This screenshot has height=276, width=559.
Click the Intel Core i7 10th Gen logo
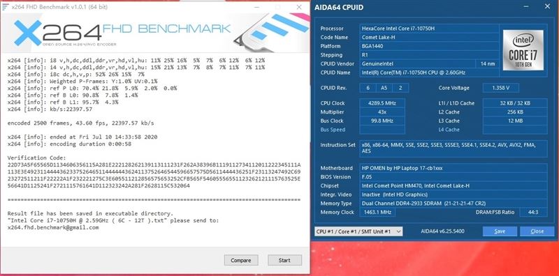click(523, 49)
